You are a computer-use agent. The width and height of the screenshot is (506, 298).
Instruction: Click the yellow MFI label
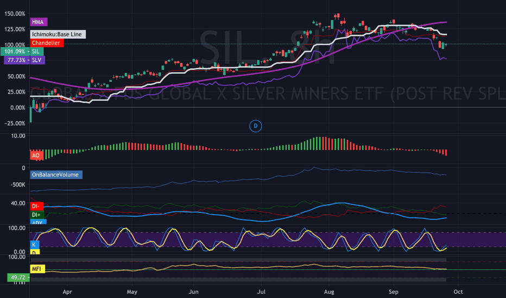click(x=37, y=269)
